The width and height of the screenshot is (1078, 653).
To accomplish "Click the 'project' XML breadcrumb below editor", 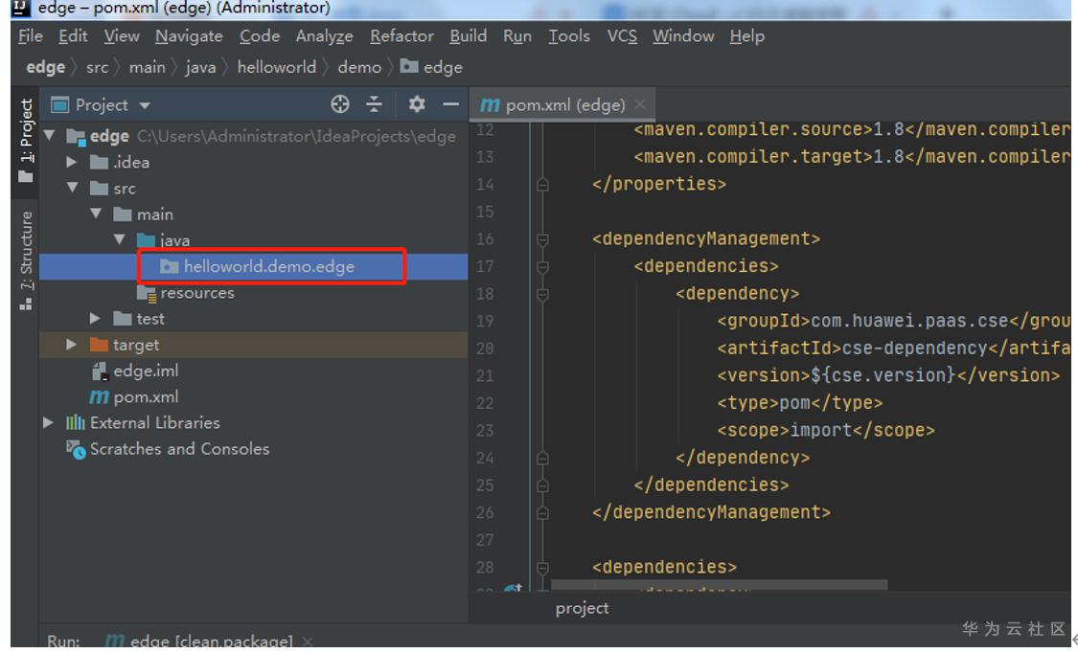I will click(x=582, y=608).
